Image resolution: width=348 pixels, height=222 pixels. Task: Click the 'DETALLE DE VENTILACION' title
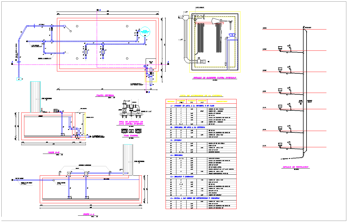coord(295,167)
